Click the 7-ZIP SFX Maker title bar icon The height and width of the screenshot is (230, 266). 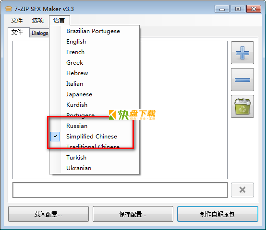coord(9,9)
